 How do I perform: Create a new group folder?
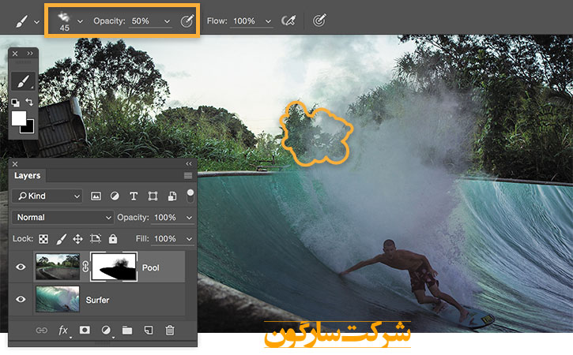pos(127,331)
